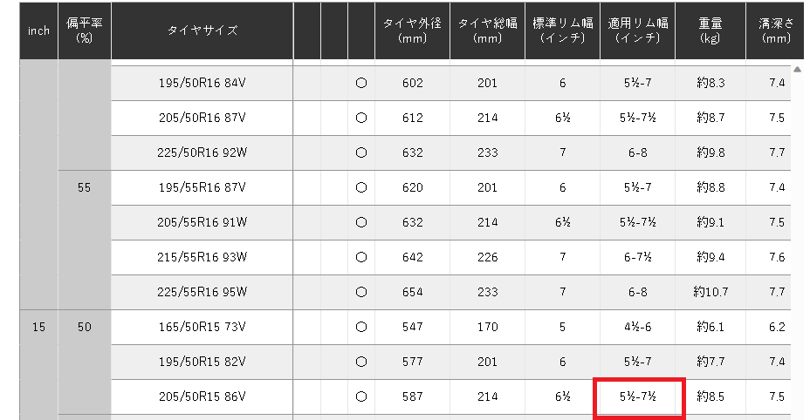This screenshot has width=810, height=420.
Task: Click the 重量 (kg) column header
Action: [x=710, y=31]
